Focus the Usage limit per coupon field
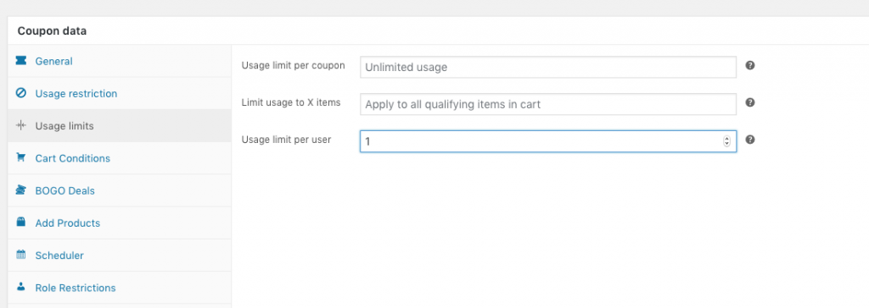Image resolution: width=869 pixels, height=308 pixels. click(x=548, y=68)
